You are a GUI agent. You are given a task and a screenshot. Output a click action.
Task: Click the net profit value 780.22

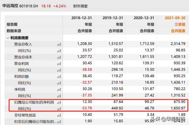click(179, 89)
